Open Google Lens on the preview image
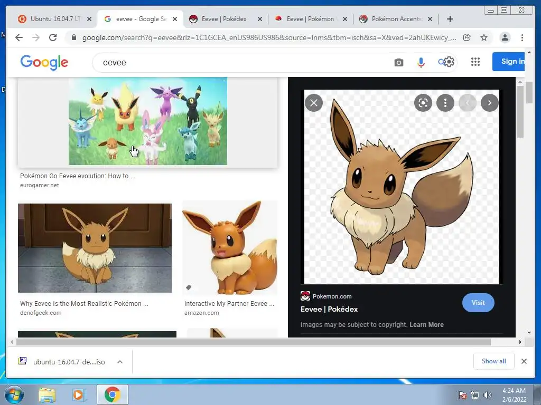The width and height of the screenshot is (541, 405). click(423, 103)
